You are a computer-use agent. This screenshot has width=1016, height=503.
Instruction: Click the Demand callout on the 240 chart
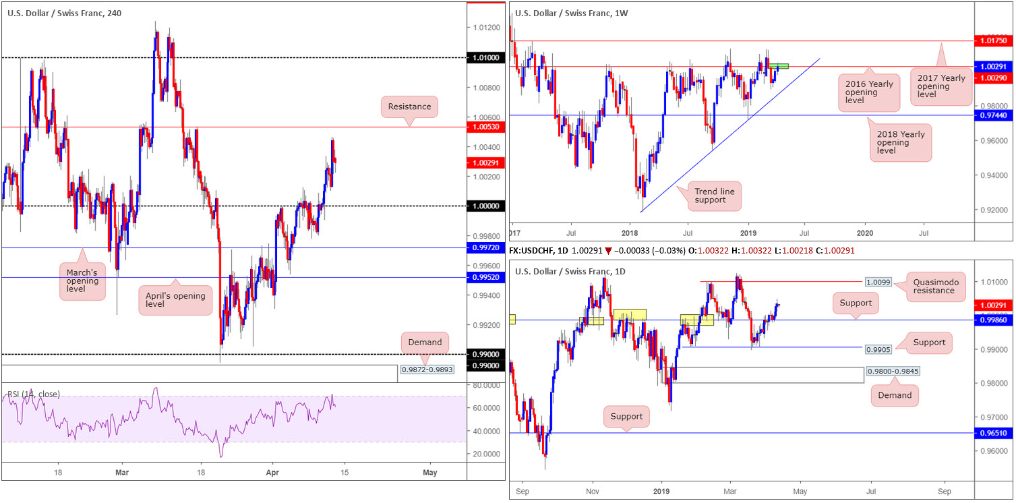coord(425,342)
